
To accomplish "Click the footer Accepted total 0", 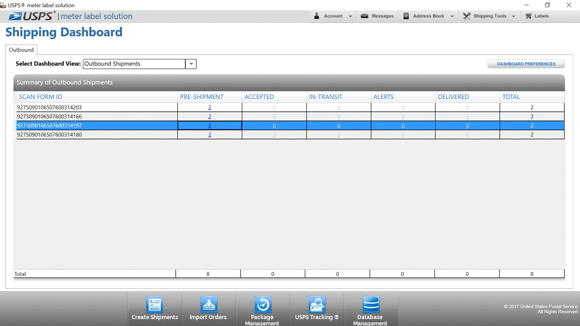I will pyautogui.click(x=273, y=274).
